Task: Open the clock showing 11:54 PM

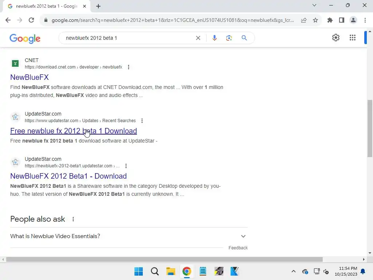Action: tap(346, 271)
